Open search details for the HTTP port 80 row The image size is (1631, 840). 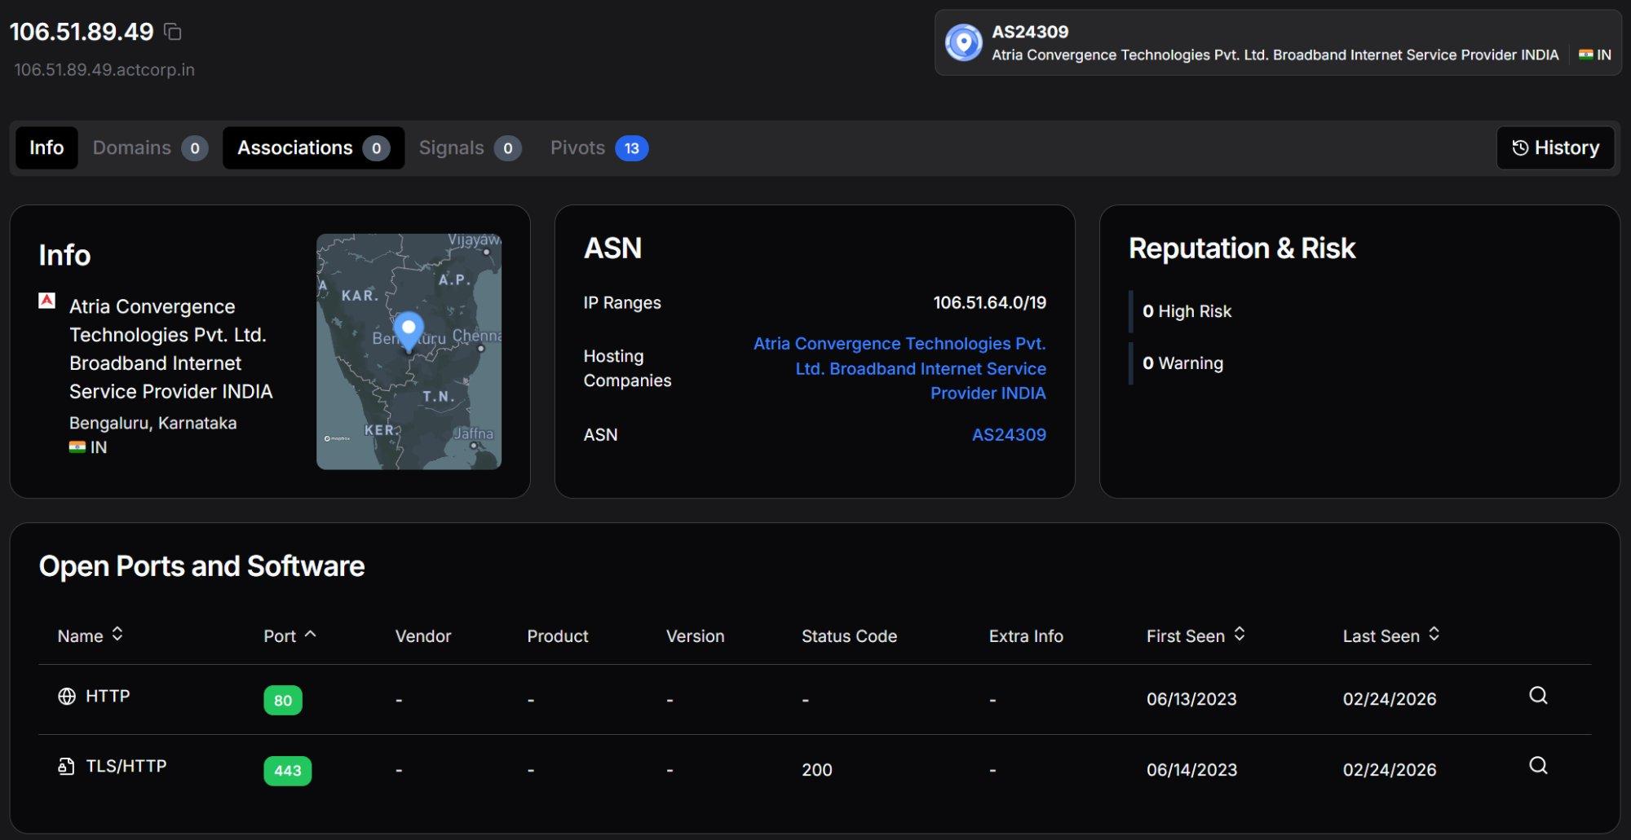pyautogui.click(x=1539, y=695)
